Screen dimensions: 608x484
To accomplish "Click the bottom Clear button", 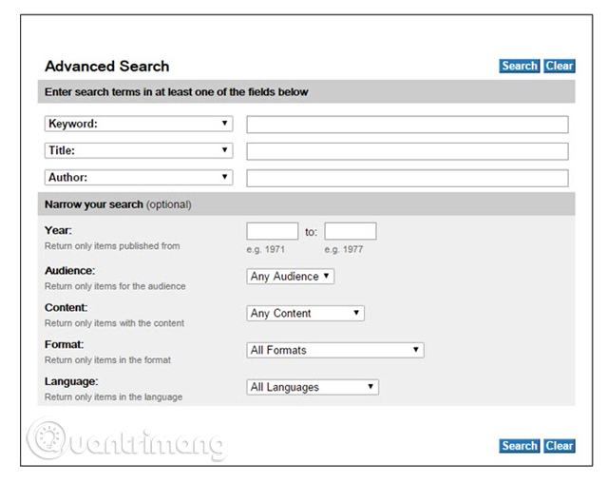I will click(x=560, y=446).
